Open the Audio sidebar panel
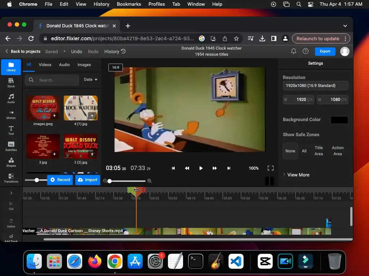The height and width of the screenshot is (276, 369). 11,98
